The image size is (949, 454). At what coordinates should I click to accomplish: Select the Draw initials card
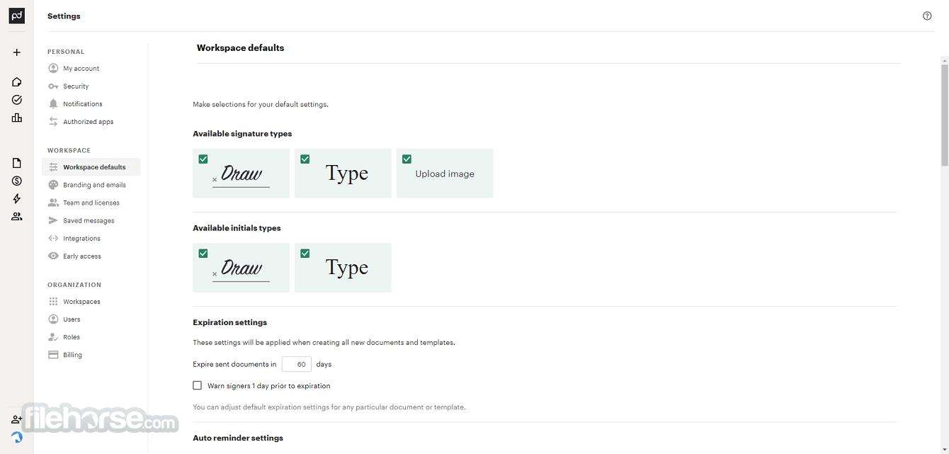pos(241,267)
